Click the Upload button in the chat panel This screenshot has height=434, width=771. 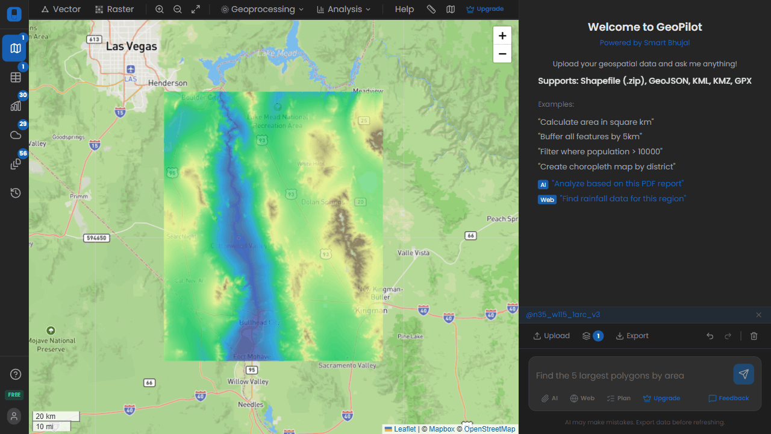551,336
